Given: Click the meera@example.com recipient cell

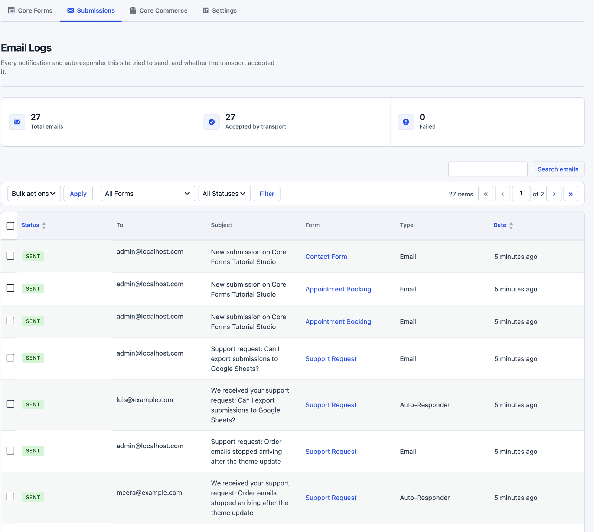Looking at the screenshot, I should (149, 492).
